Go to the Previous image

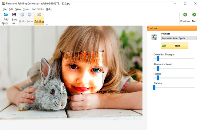coord(185,15)
